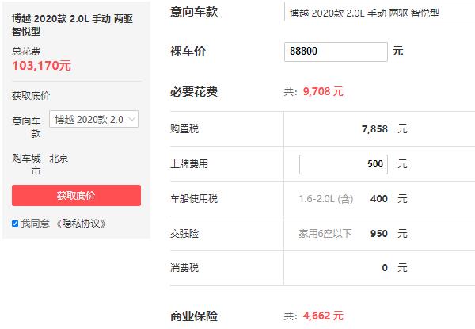This screenshot has width=475, height=329.
Task: Click the 7,858 purchase tax amount
Action: point(374,129)
